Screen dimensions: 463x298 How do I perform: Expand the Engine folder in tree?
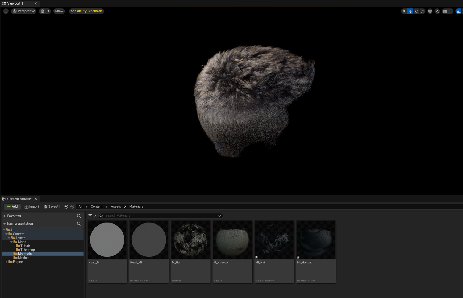pyautogui.click(x=6, y=262)
